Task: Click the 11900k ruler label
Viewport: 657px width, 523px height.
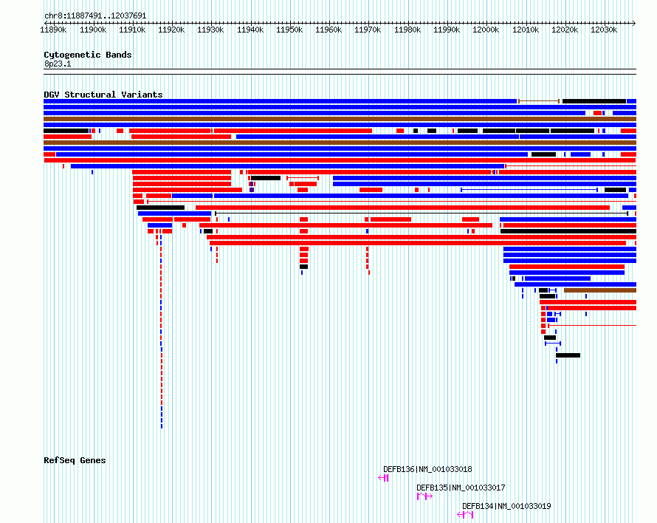Action: click(93, 30)
